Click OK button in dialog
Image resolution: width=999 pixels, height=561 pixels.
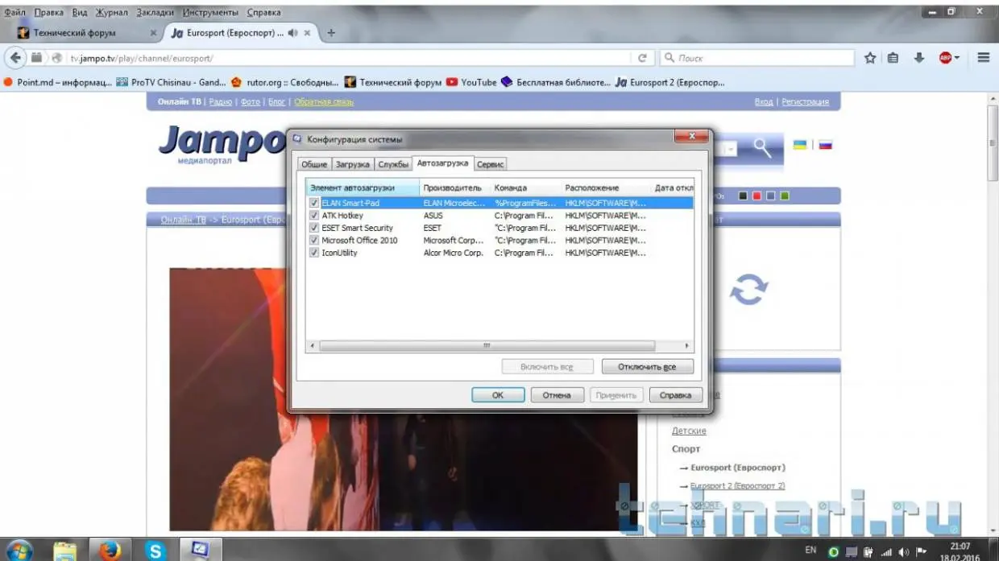point(498,395)
